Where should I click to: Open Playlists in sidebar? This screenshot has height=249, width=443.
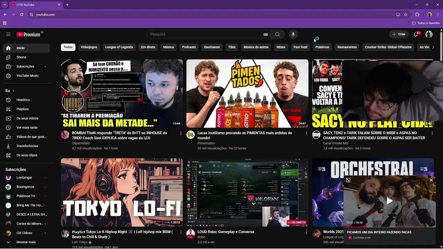26,109
